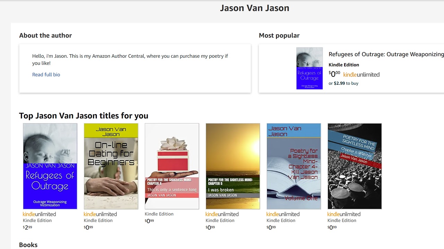The image size is (444, 249).
Task: Click Kindle Unlimited badge under Chapter 2 Watcher book
Action: coord(344,214)
